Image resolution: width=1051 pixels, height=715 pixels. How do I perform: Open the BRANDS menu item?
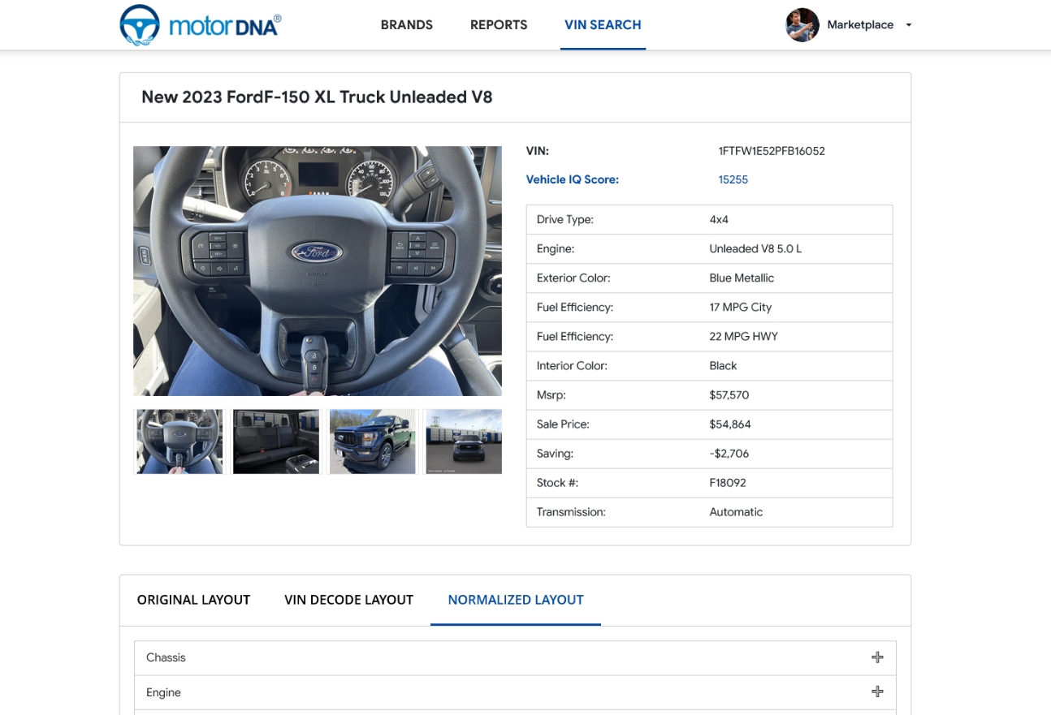coord(406,25)
